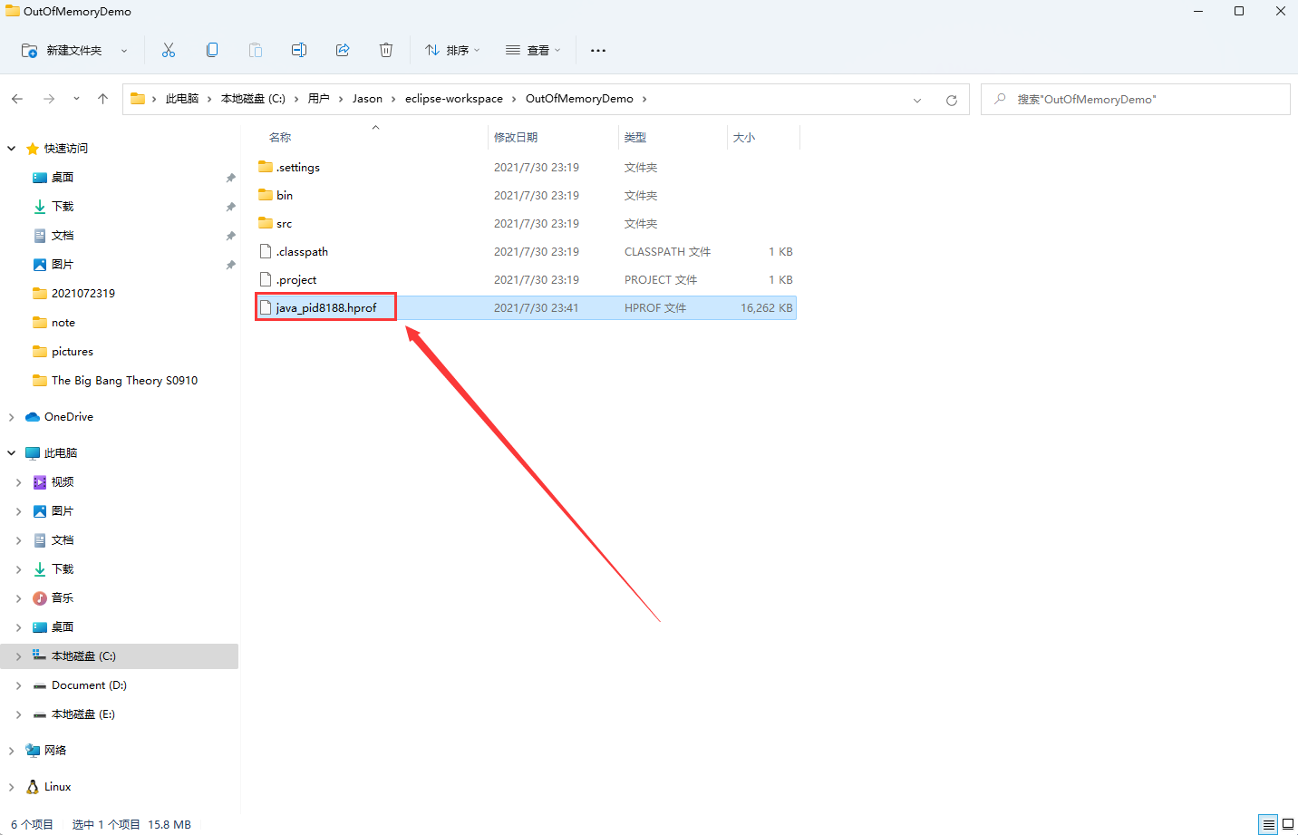Collapse the 快速访问 section
This screenshot has width=1298, height=835.
pyautogui.click(x=12, y=149)
